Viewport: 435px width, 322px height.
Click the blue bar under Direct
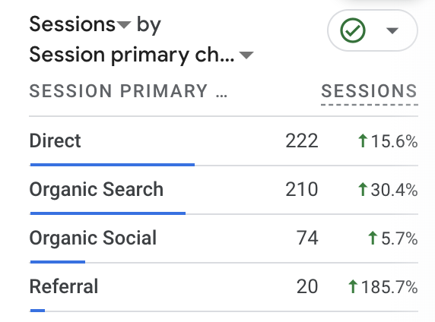[113, 165]
